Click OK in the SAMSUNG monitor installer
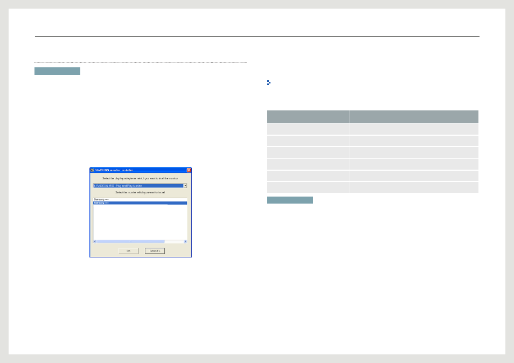The image size is (514, 363). coord(128,251)
